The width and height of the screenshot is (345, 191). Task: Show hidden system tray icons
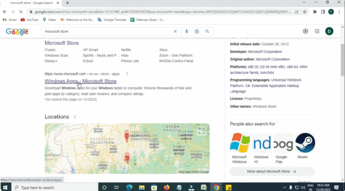pos(284,188)
